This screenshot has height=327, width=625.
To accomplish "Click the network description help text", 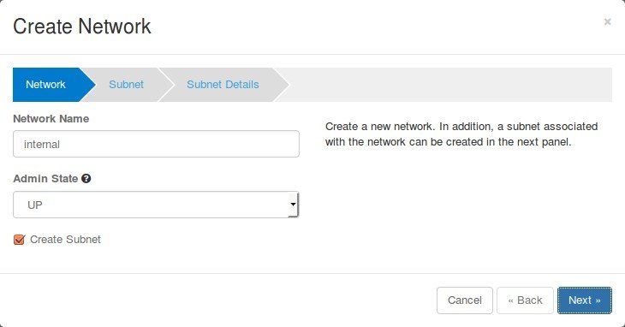I will point(461,134).
